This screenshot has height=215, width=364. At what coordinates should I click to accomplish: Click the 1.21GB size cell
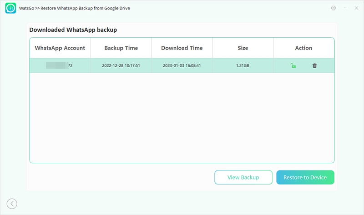[x=243, y=65]
